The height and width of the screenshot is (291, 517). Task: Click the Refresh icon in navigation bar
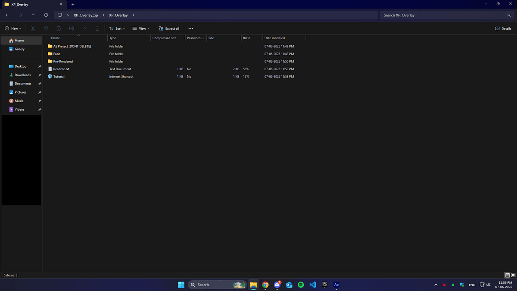[46, 15]
